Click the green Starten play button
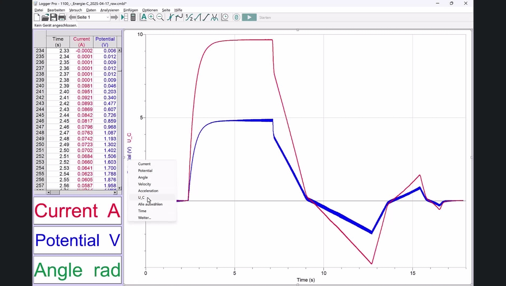Screen dimensions: 506x286 (249, 17)
